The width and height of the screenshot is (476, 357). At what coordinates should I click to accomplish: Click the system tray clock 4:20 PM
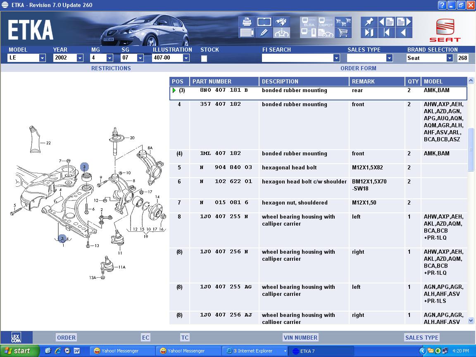(x=461, y=351)
